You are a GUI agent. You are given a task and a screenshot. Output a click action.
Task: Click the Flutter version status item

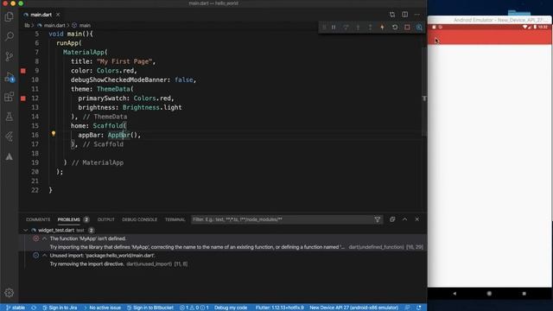click(x=280, y=308)
